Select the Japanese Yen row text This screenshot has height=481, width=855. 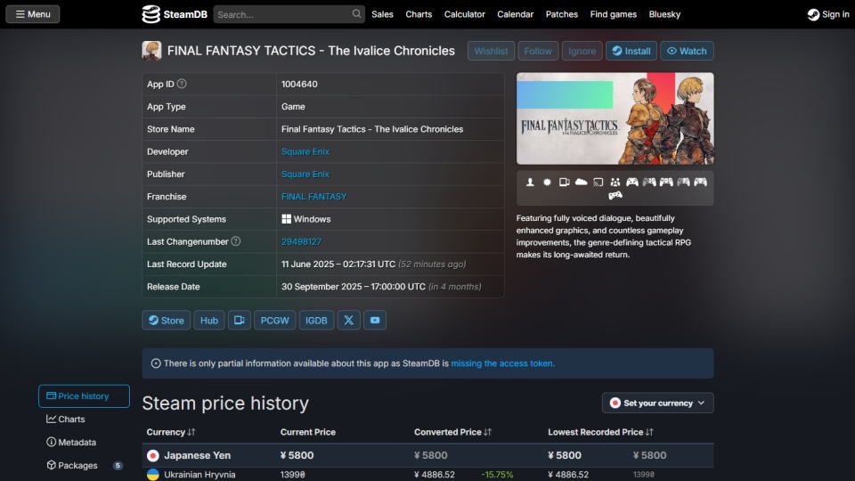pos(198,455)
